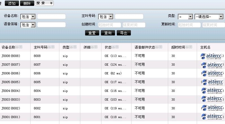Select device J0002 (8002)
Screen dimensions: 225x124
pos(11,108)
